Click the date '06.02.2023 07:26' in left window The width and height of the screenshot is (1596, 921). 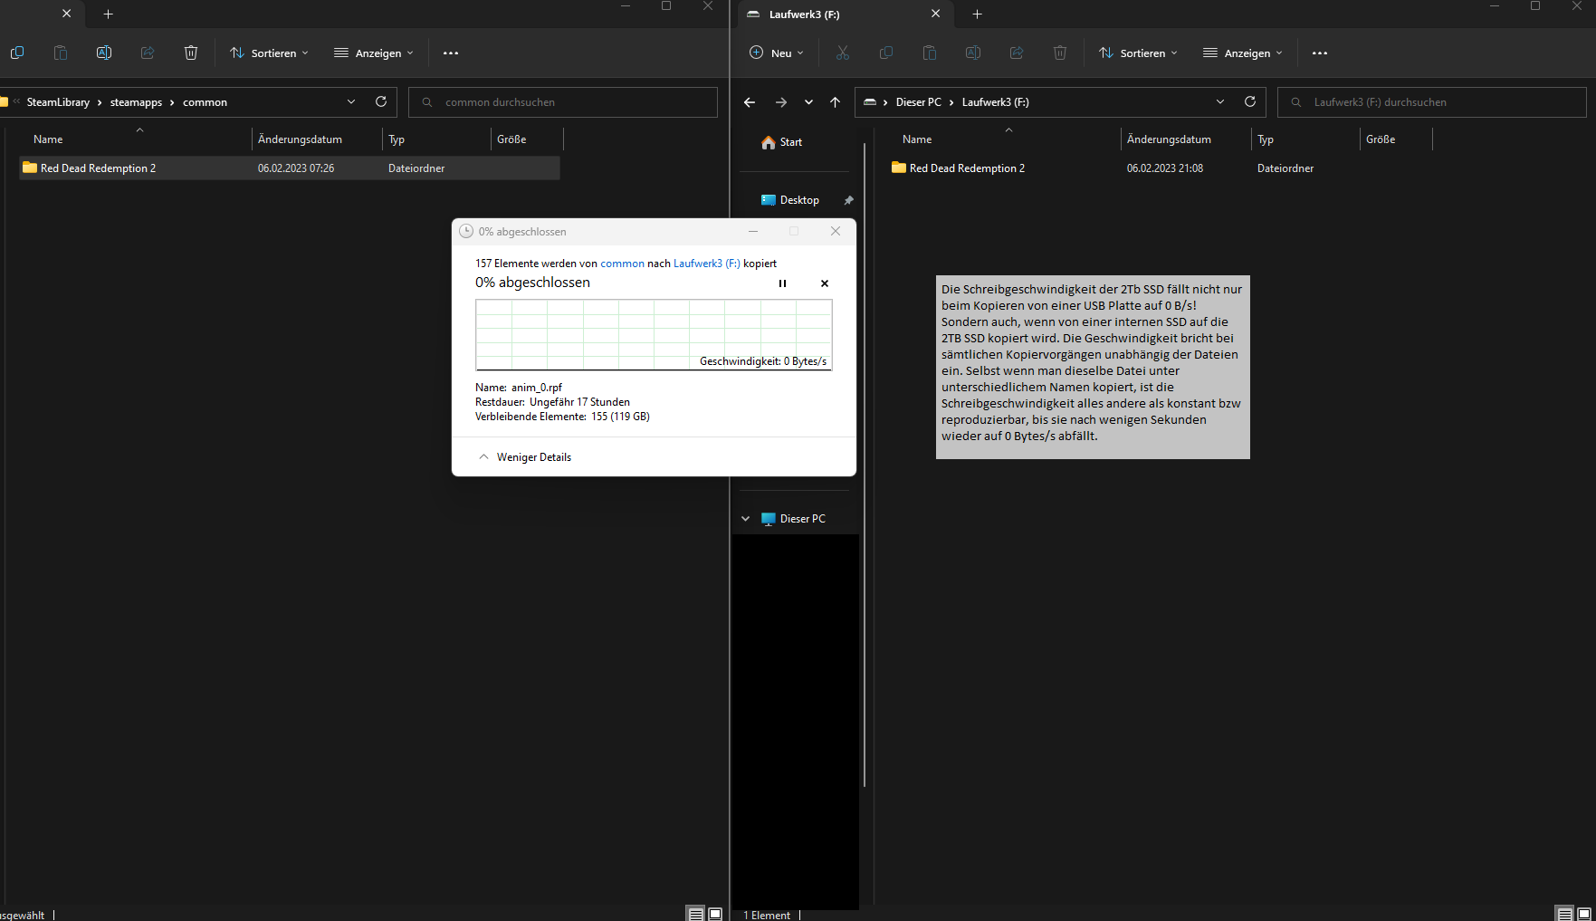(296, 168)
